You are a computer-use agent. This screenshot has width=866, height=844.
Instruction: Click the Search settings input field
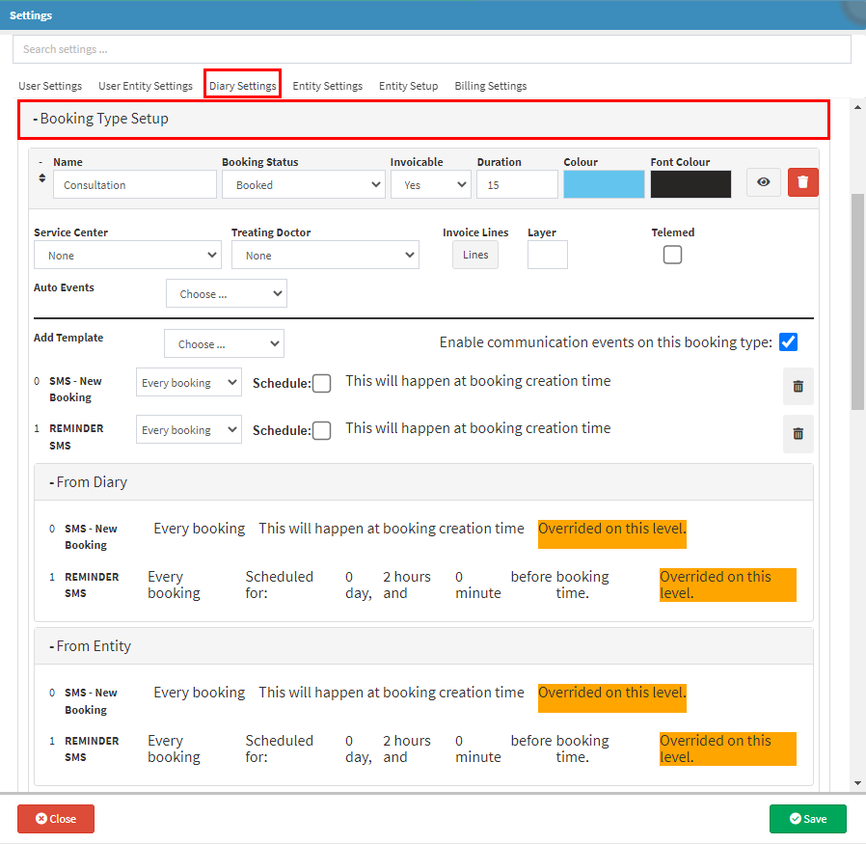click(431, 49)
